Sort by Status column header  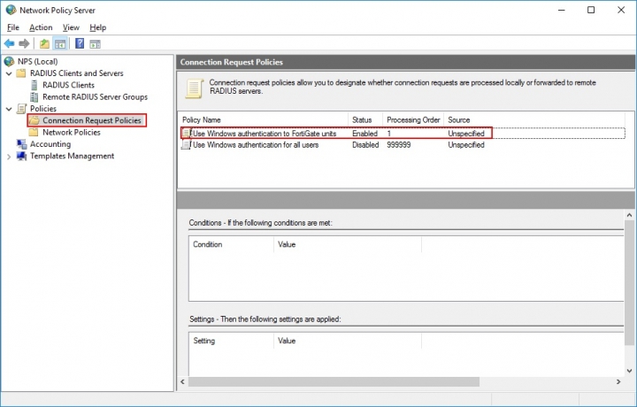[365, 119]
